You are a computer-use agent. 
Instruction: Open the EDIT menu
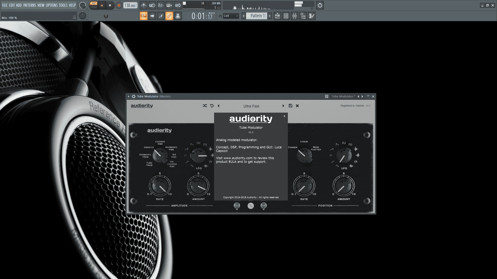coord(12,5)
